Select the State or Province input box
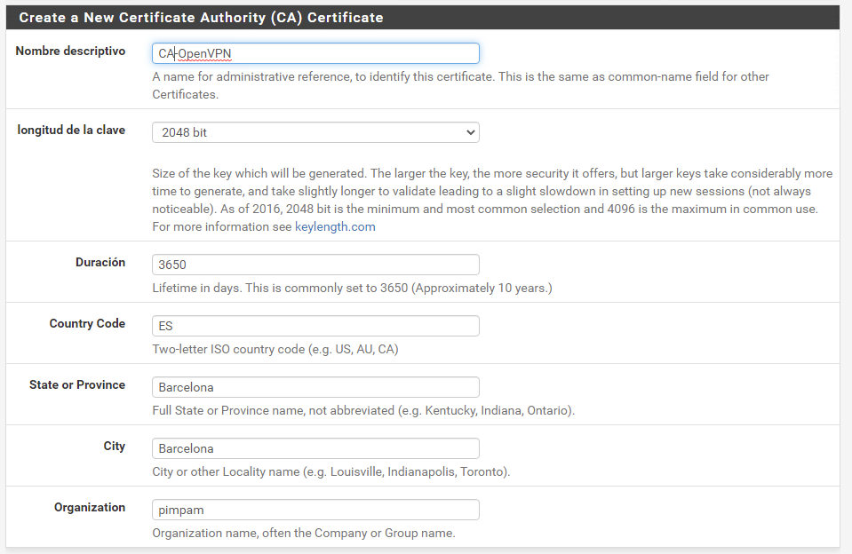This screenshot has height=554, width=852. pyautogui.click(x=315, y=387)
